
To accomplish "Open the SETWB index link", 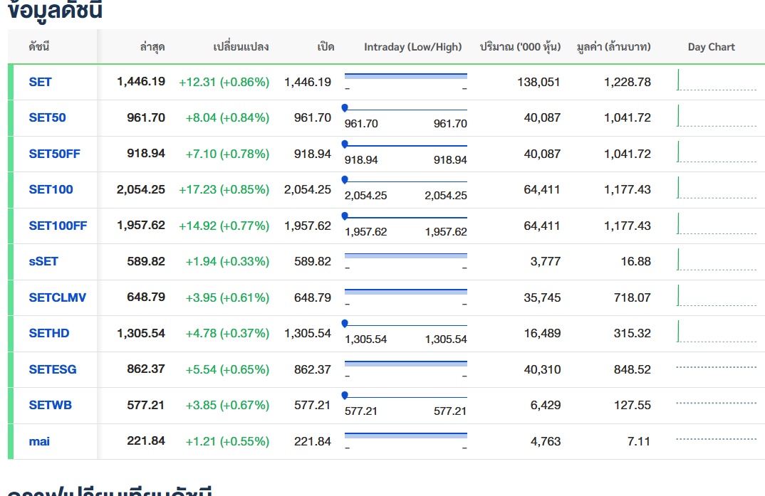I will [x=50, y=405].
